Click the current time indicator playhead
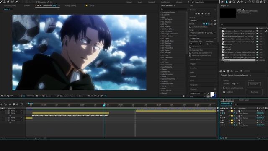 (104, 105)
